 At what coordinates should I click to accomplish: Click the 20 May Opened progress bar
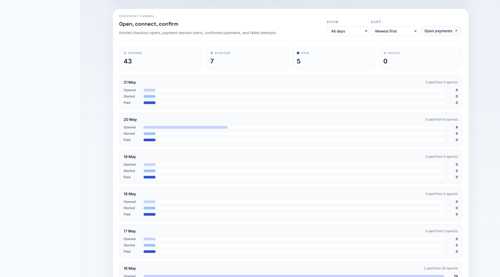point(294,127)
